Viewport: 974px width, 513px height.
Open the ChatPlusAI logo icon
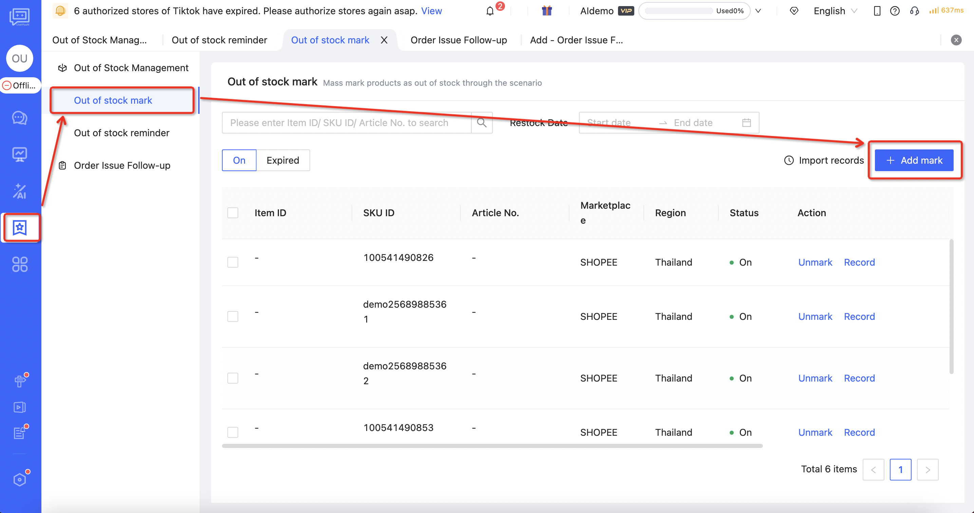[x=20, y=17]
